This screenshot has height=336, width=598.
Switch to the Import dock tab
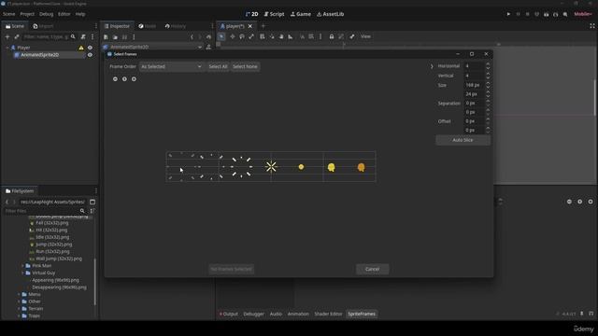tap(43, 26)
